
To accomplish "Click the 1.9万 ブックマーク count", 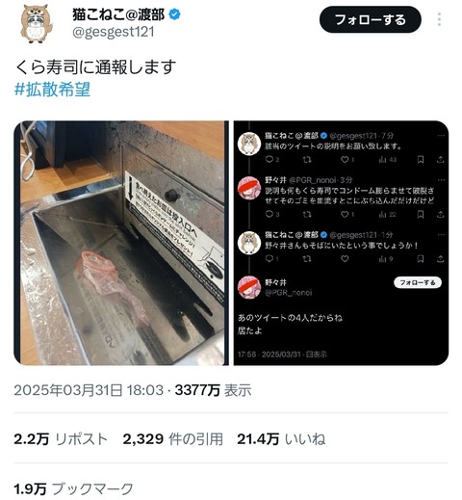I will 73,489.
